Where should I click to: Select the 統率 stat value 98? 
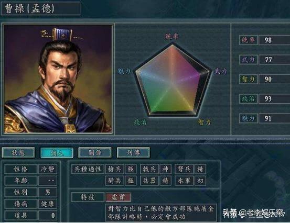(x=274, y=40)
